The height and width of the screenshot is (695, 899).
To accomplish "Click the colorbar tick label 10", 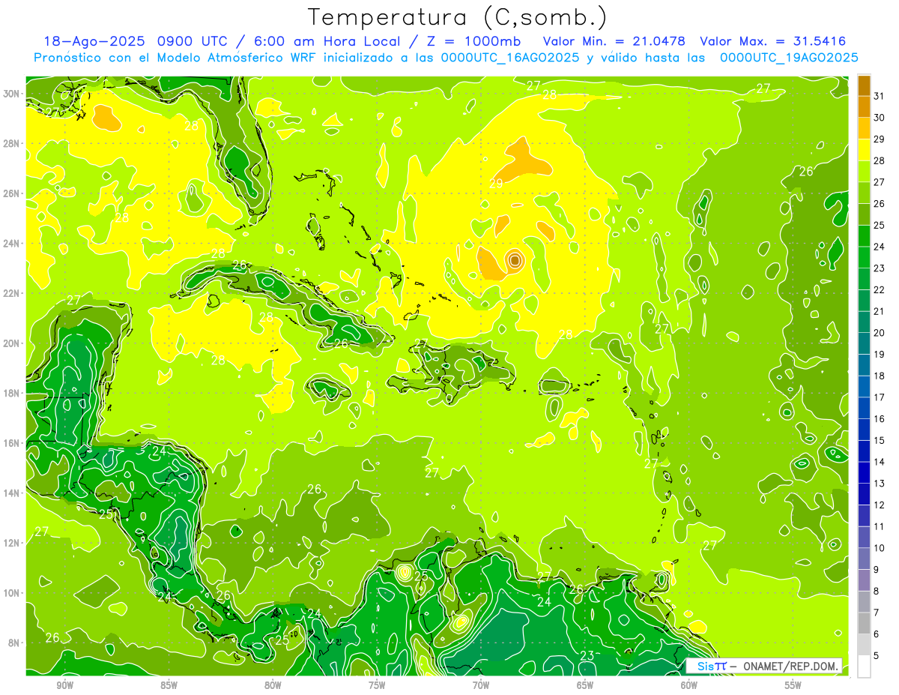I will coord(880,548).
